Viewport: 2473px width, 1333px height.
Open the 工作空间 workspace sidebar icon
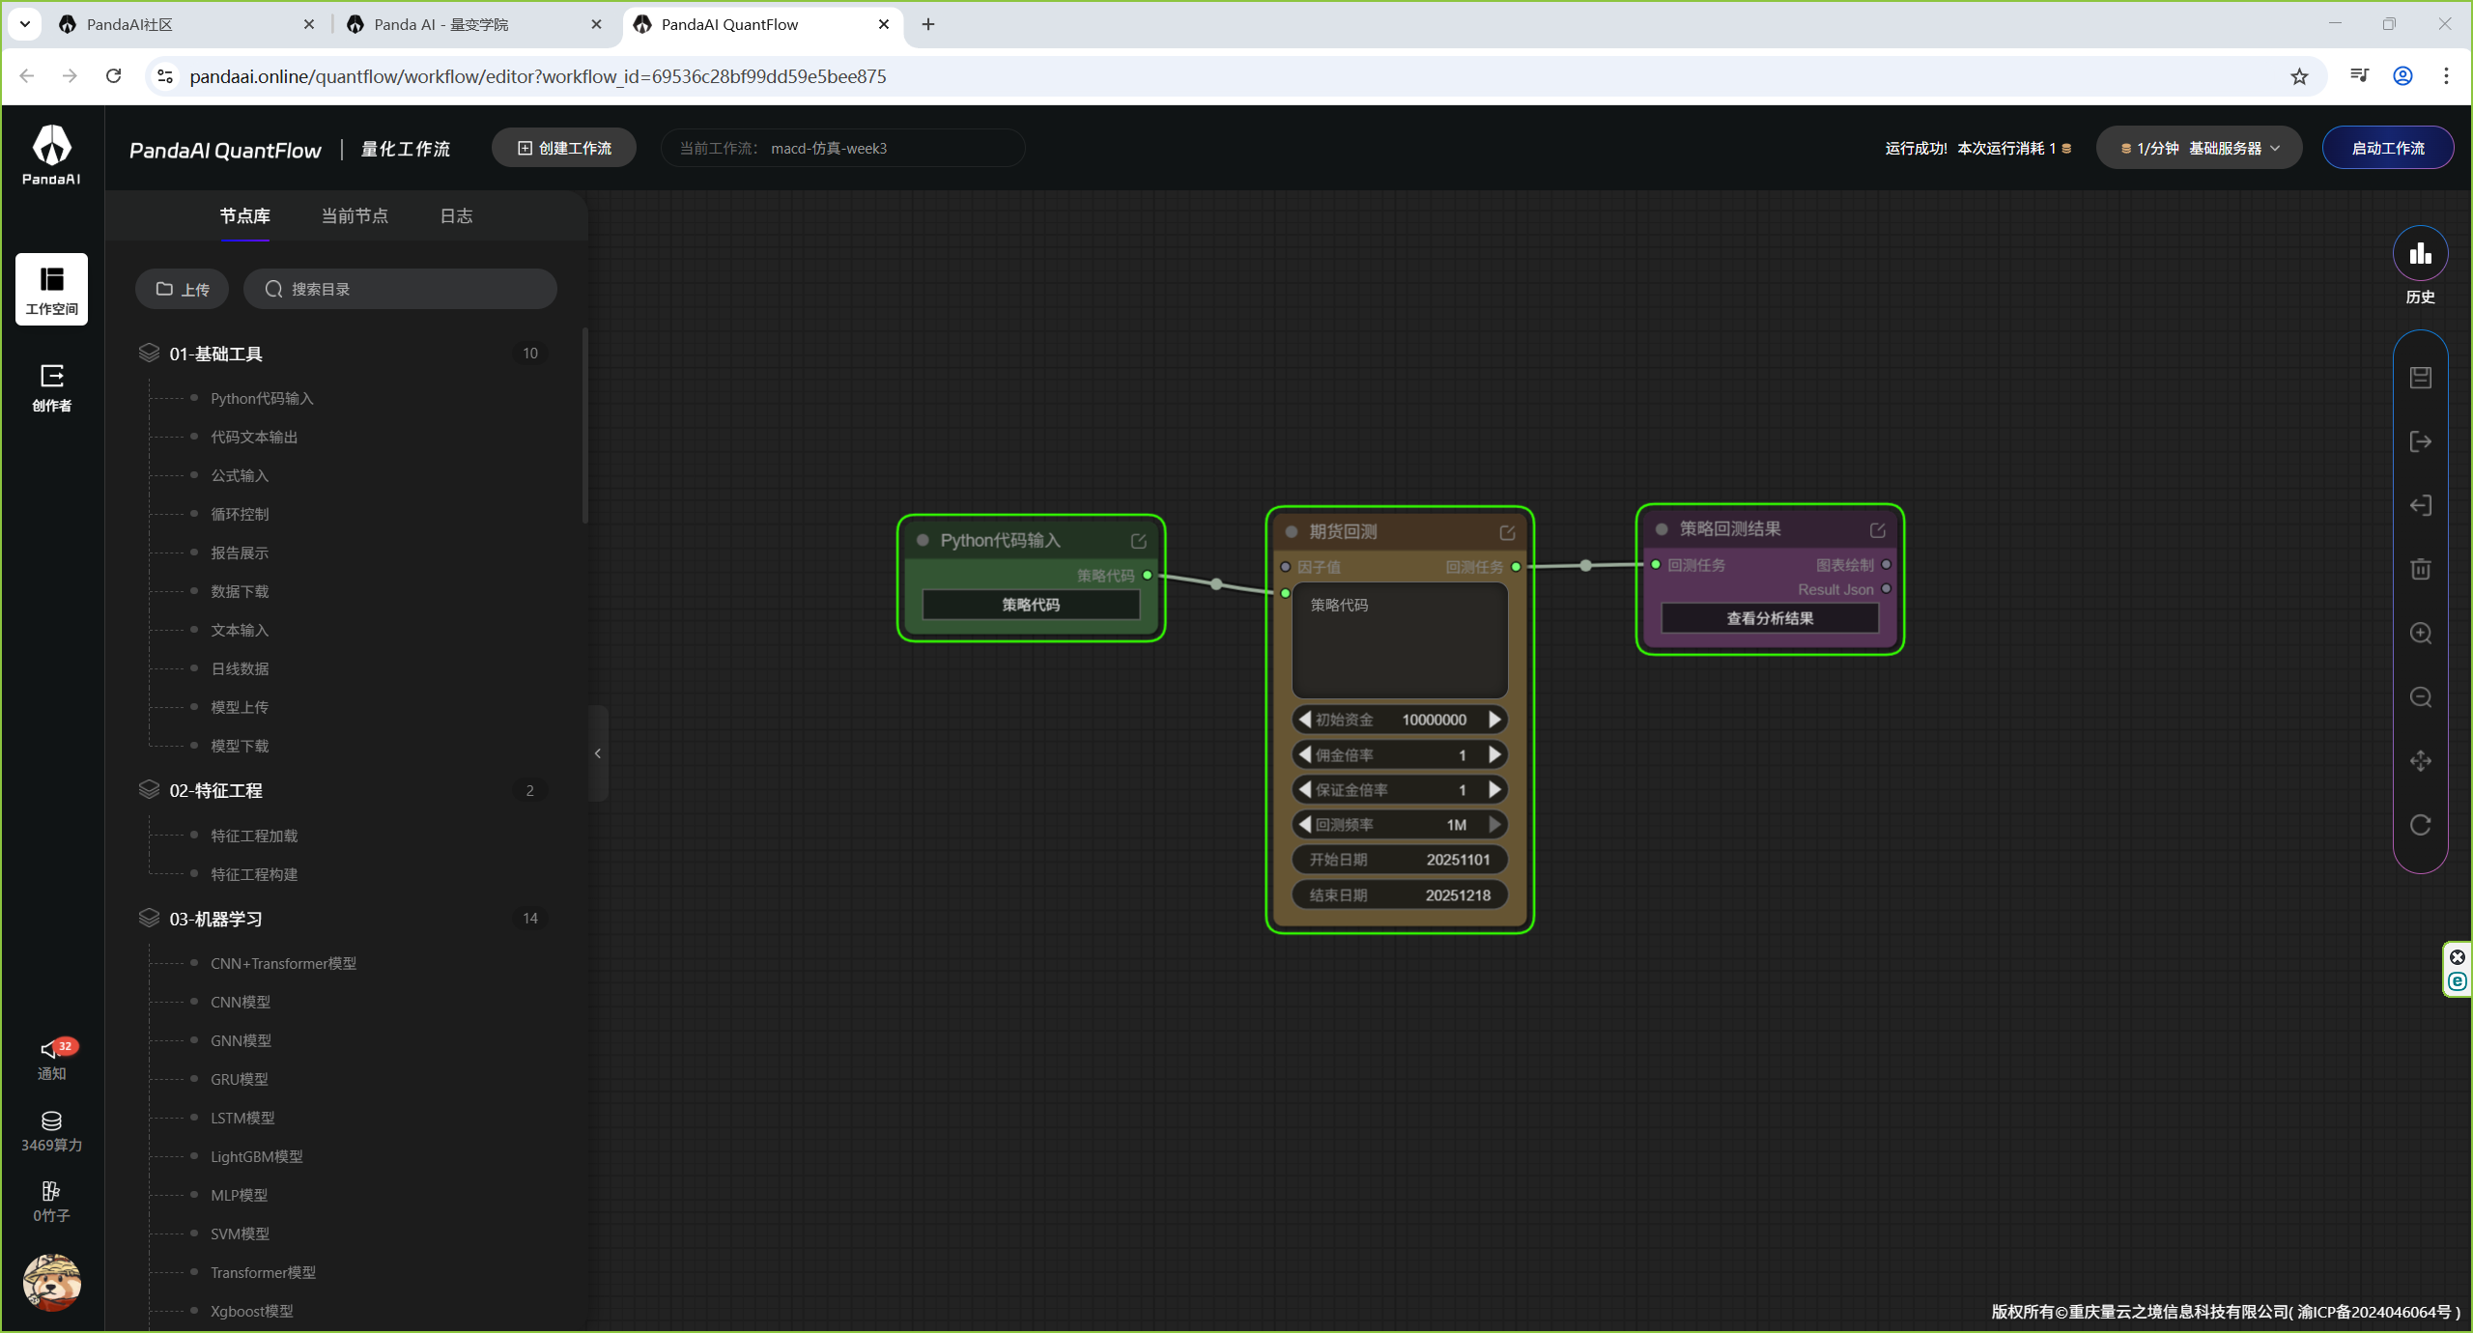coord(51,290)
